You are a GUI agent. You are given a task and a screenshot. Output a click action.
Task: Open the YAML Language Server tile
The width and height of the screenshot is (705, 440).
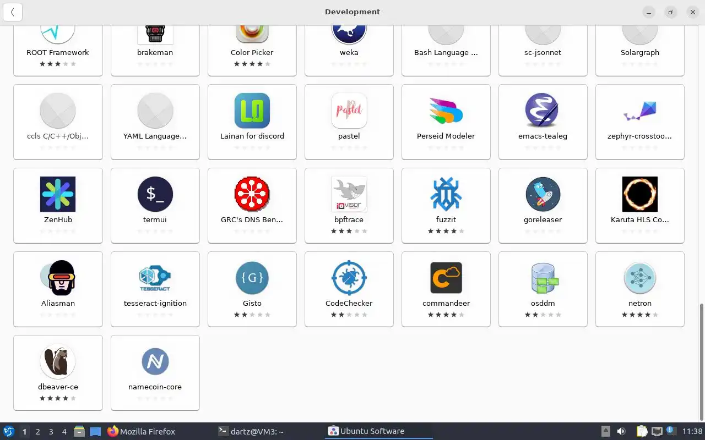point(155,122)
